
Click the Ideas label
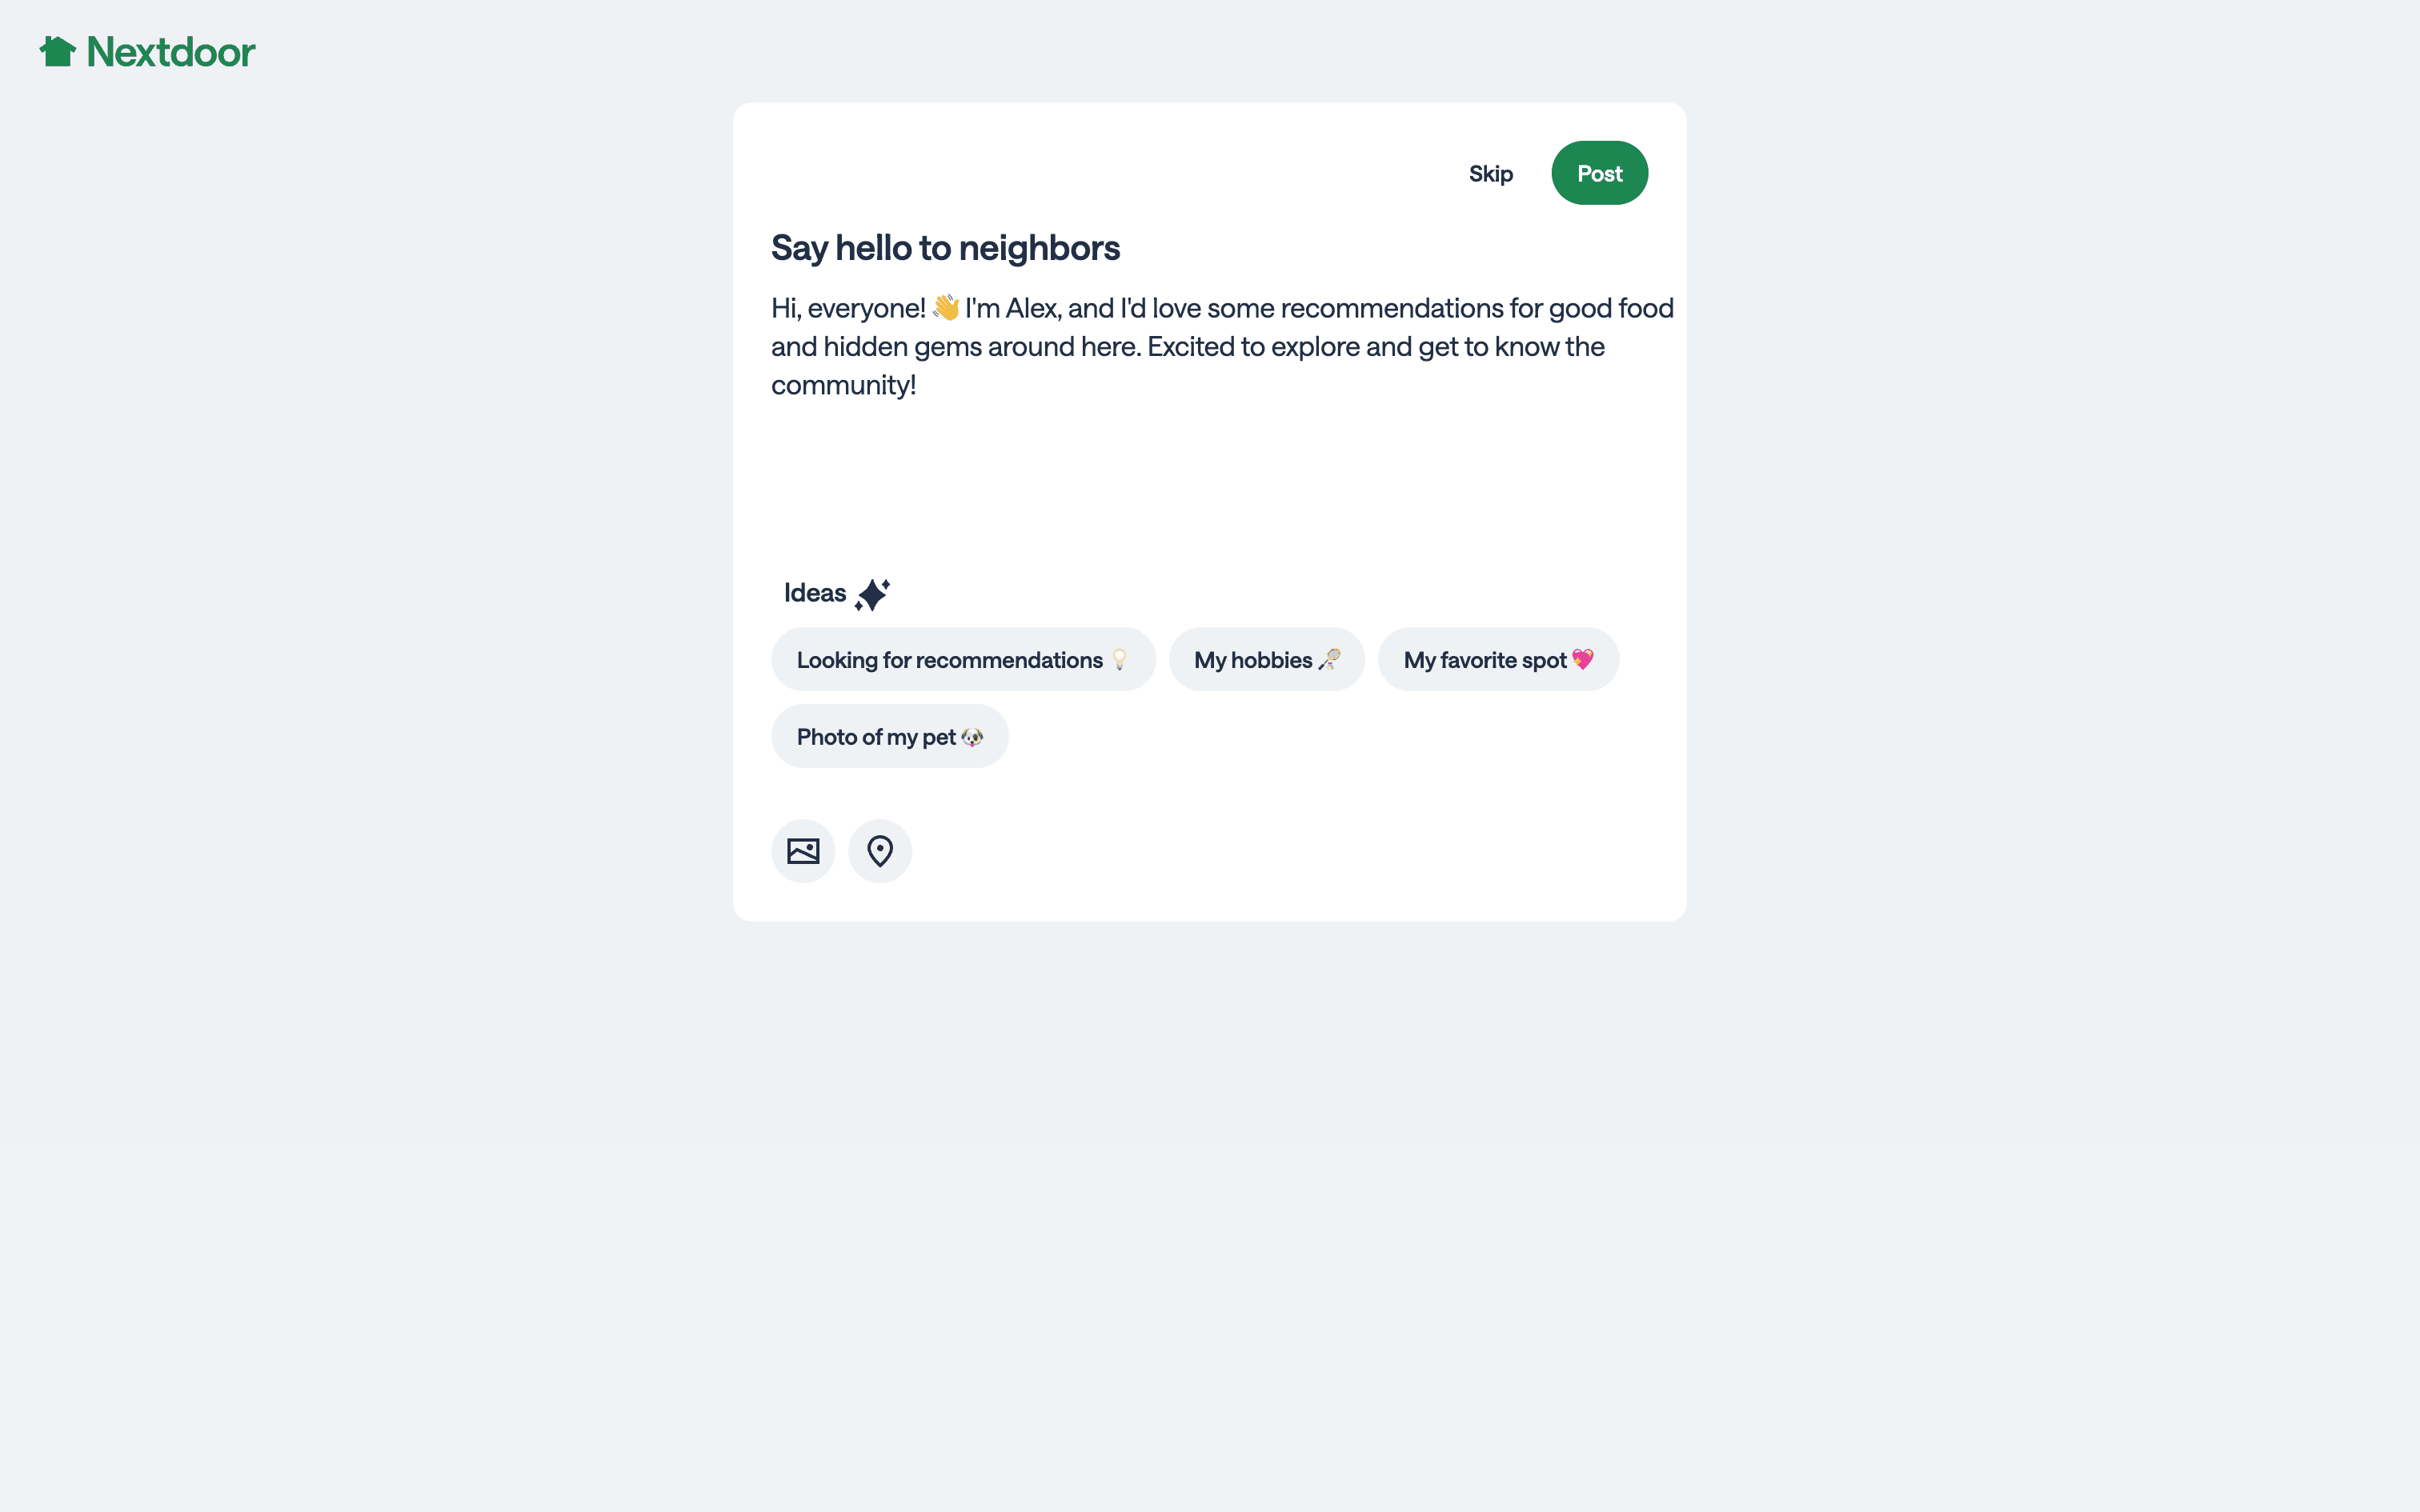[814, 593]
